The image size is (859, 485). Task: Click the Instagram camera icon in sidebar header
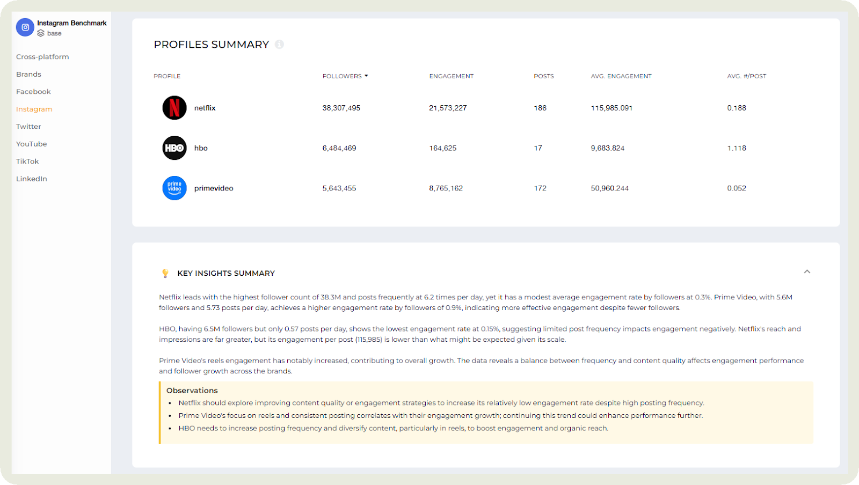[x=25, y=27]
